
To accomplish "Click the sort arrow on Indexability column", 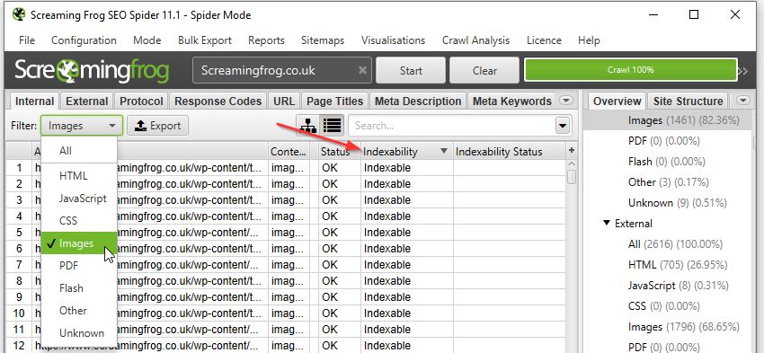I will 443,152.
